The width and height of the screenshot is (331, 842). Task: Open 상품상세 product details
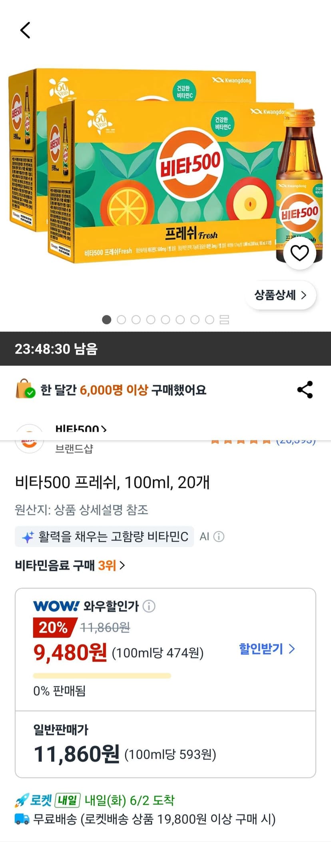coord(281,295)
